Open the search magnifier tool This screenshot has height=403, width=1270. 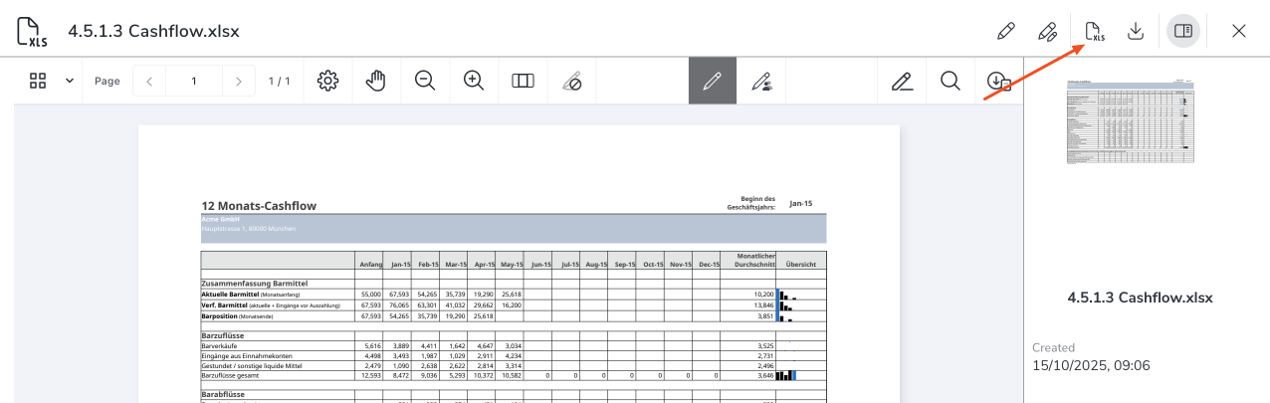point(950,82)
